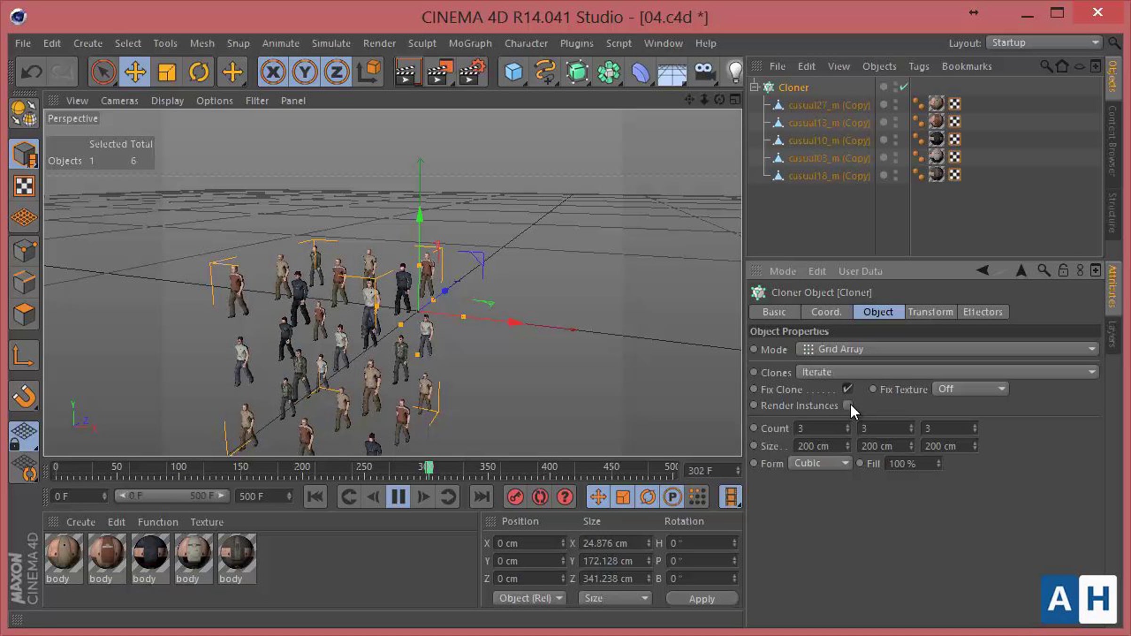The height and width of the screenshot is (636, 1131).
Task: Open the deformer bend icon
Action: coord(640,72)
